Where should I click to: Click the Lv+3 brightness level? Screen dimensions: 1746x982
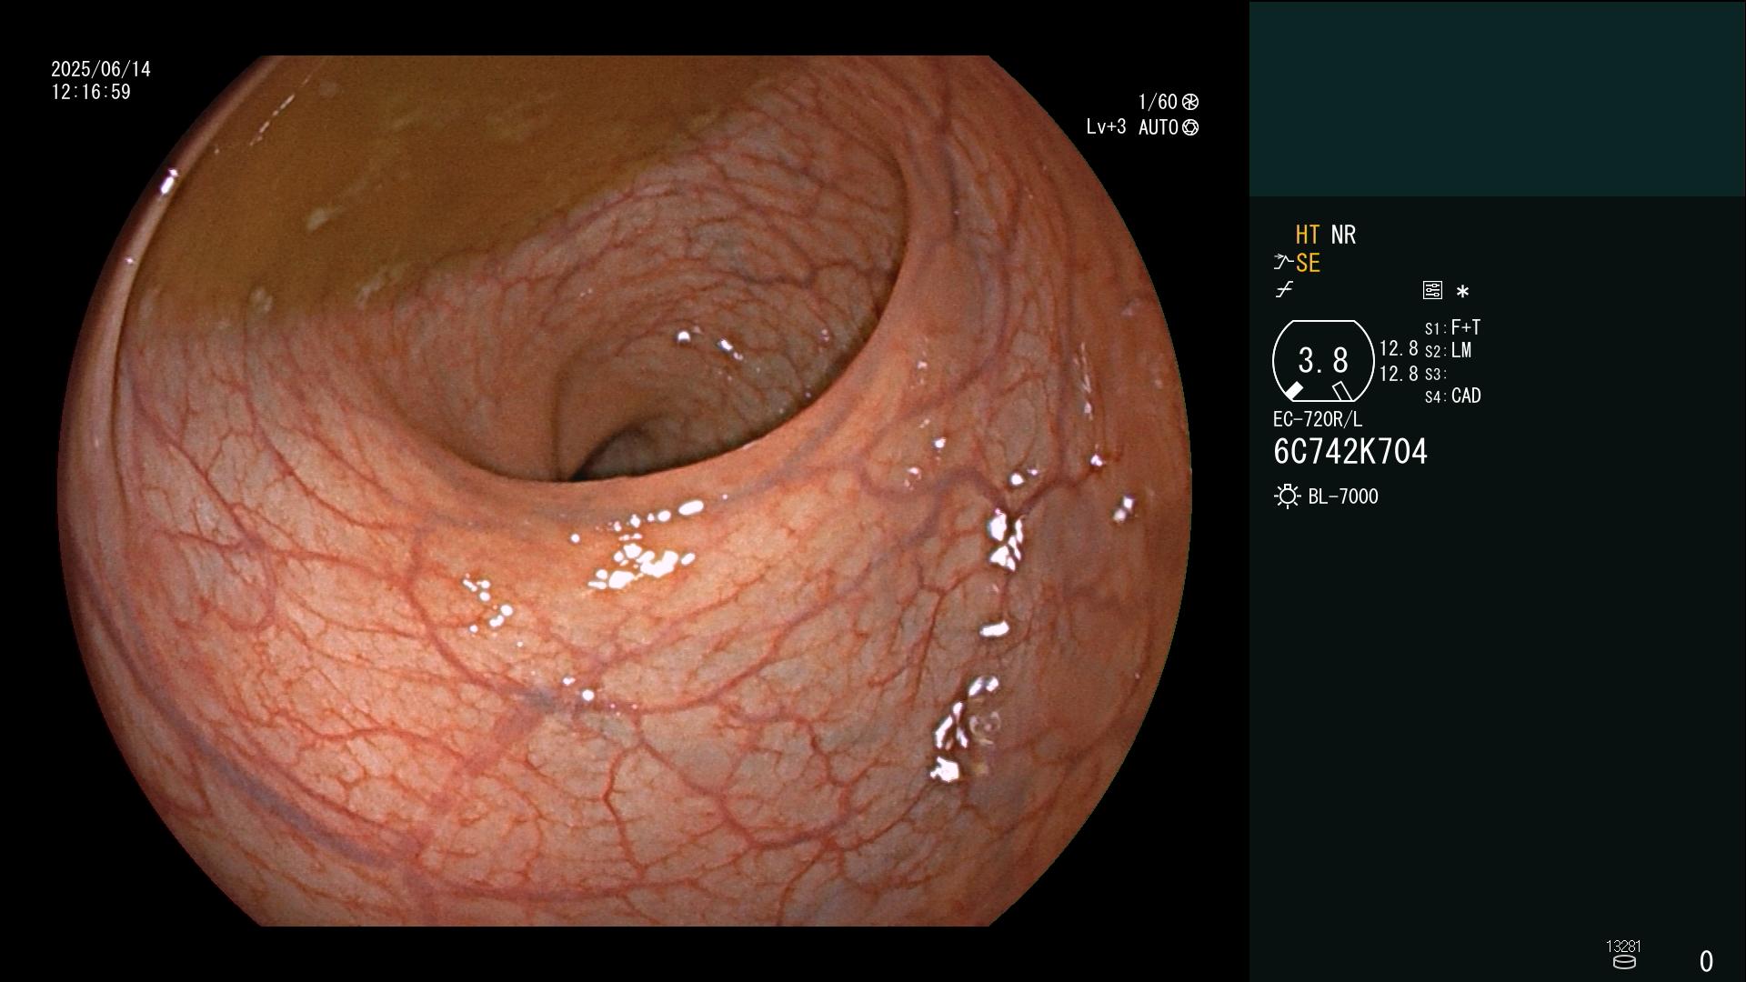point(1106,127)
